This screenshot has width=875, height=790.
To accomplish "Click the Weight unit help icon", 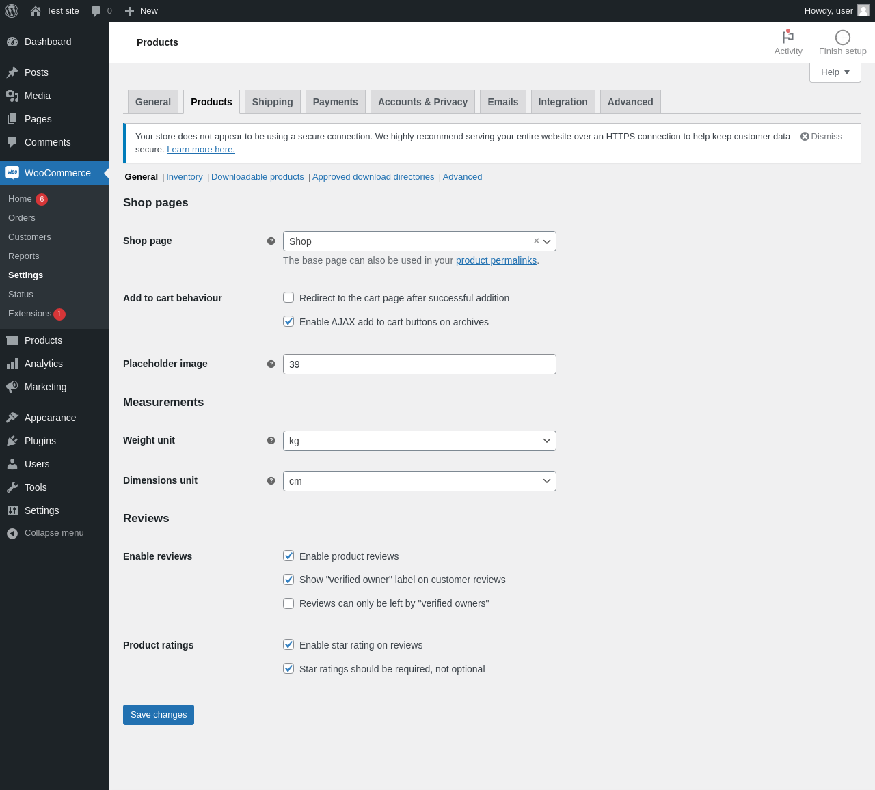I will [271, 441].
